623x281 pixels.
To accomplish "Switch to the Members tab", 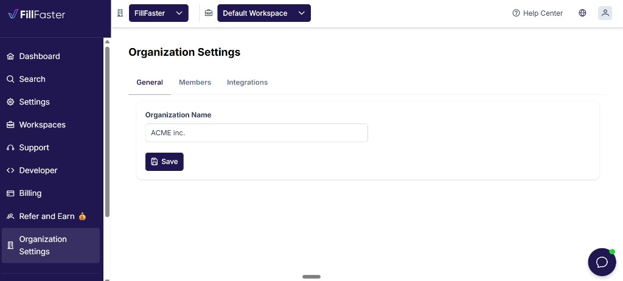I will (x=195, y=83).
